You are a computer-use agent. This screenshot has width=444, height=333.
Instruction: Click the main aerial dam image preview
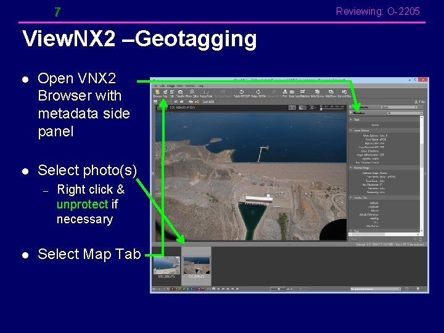pos(251,176)
